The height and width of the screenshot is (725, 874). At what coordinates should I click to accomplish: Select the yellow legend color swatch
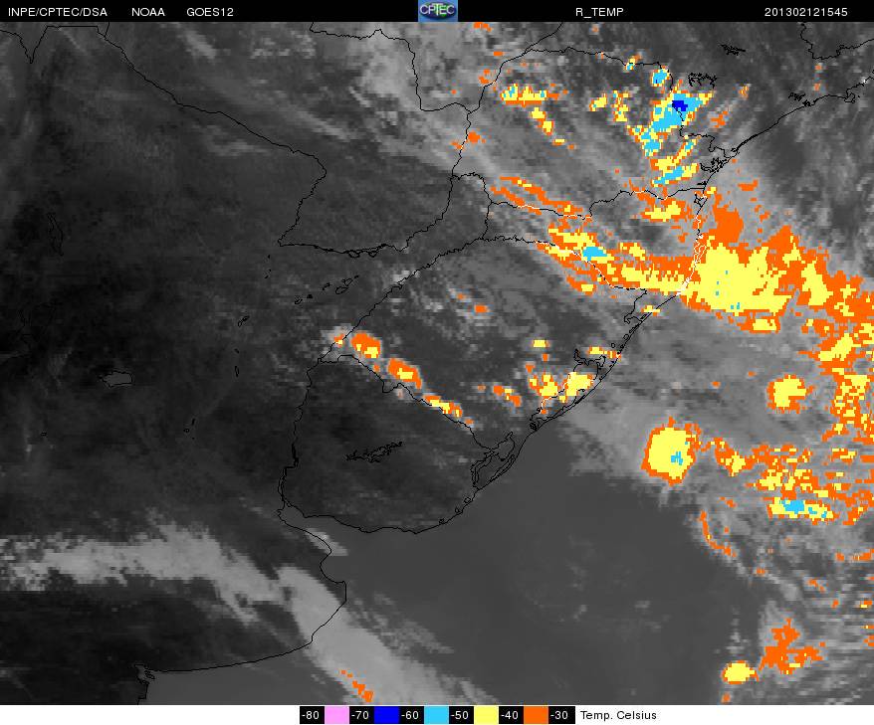tap(486, 715)
